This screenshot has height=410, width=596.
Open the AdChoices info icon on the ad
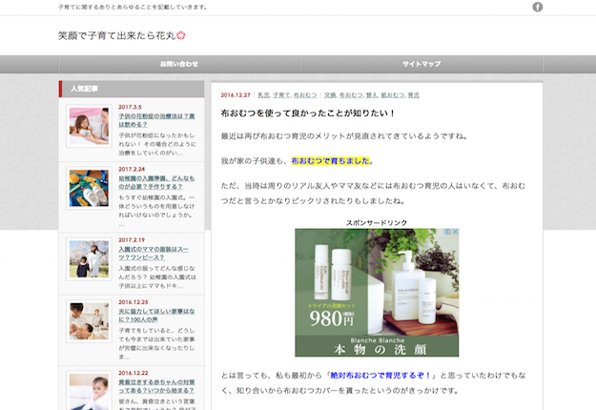click(x=448, y=232)
